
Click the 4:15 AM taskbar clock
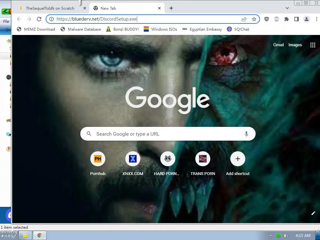(x=303, y=236)
